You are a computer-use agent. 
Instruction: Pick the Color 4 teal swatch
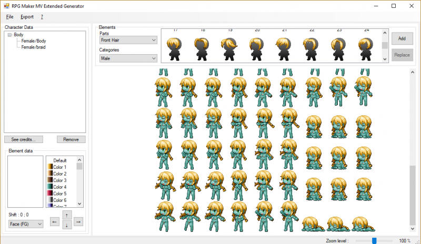[50, 187]
